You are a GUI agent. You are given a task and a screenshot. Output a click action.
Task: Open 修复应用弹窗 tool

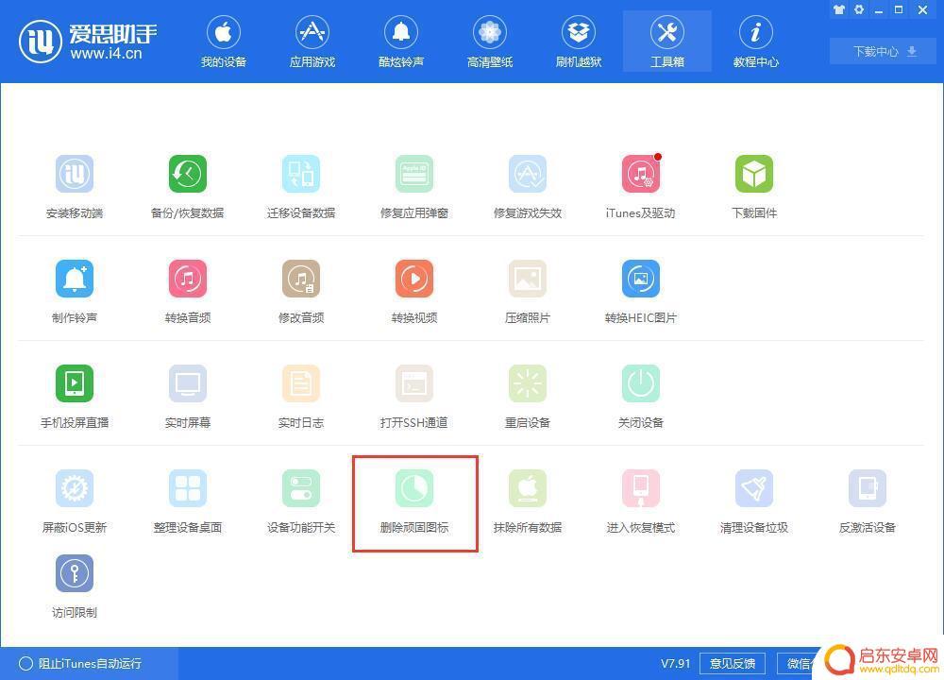(414, 187)
